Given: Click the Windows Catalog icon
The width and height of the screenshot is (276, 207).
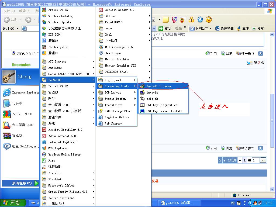Looking at the screenshot, I should tap(44, 16).
